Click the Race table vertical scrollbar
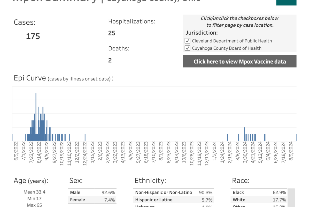This screenshot has height=207, width=310. 291,198
